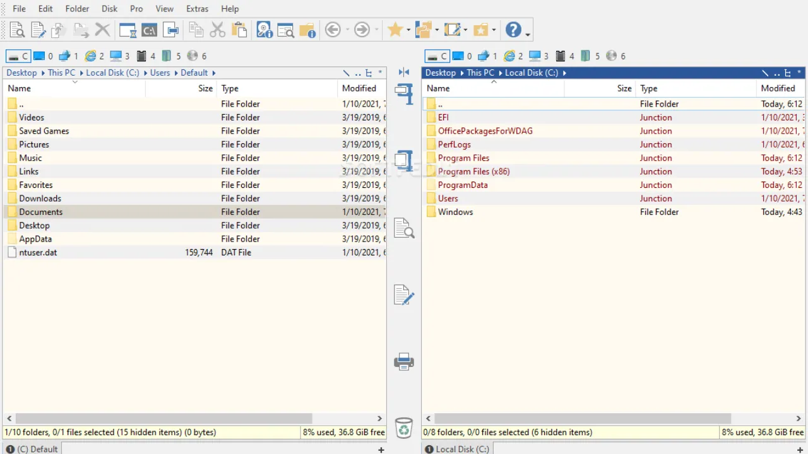Switch to the (C) Default tab
This screenshot has height=454, width=808.
(x=32, y=449)
